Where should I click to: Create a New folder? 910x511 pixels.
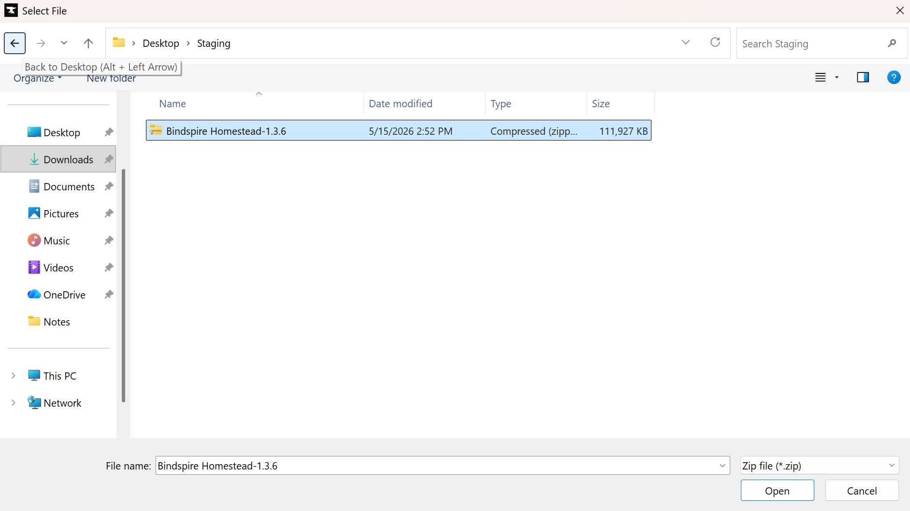pyautogui.click(x=111, y=78)
